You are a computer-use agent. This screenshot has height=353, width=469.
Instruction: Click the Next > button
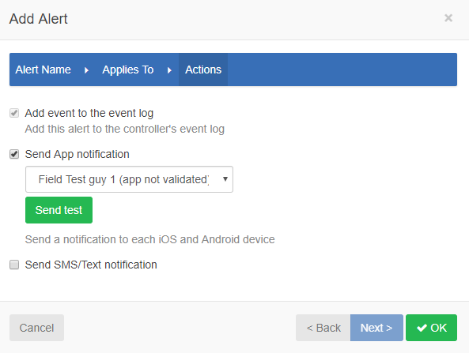(x=376, y=328)
